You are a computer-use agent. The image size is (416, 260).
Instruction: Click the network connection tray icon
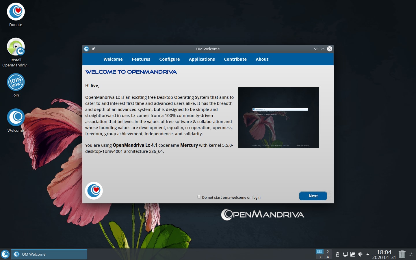tap(345, 254)
